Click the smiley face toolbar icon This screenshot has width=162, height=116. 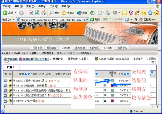pyautogui.click(x=157, y=13)
